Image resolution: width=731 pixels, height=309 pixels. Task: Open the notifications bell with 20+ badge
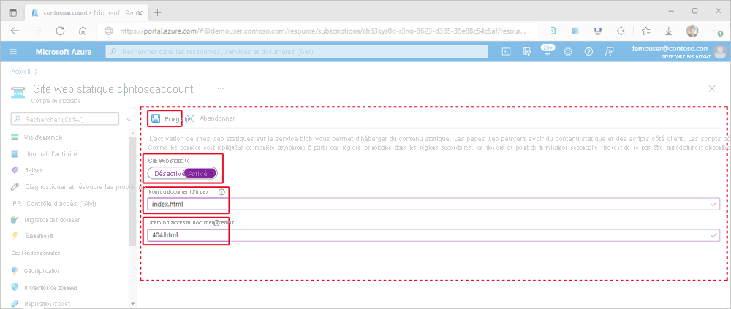pos(548,51)
